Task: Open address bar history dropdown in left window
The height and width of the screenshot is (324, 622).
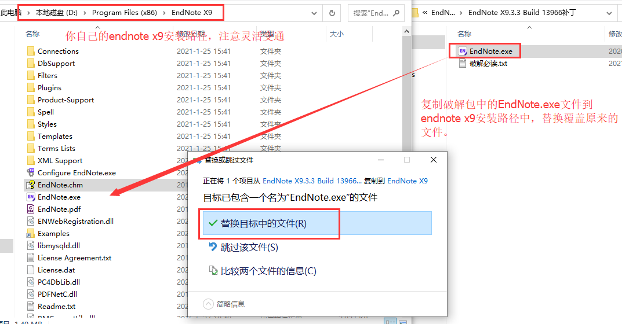Action: 314,13
